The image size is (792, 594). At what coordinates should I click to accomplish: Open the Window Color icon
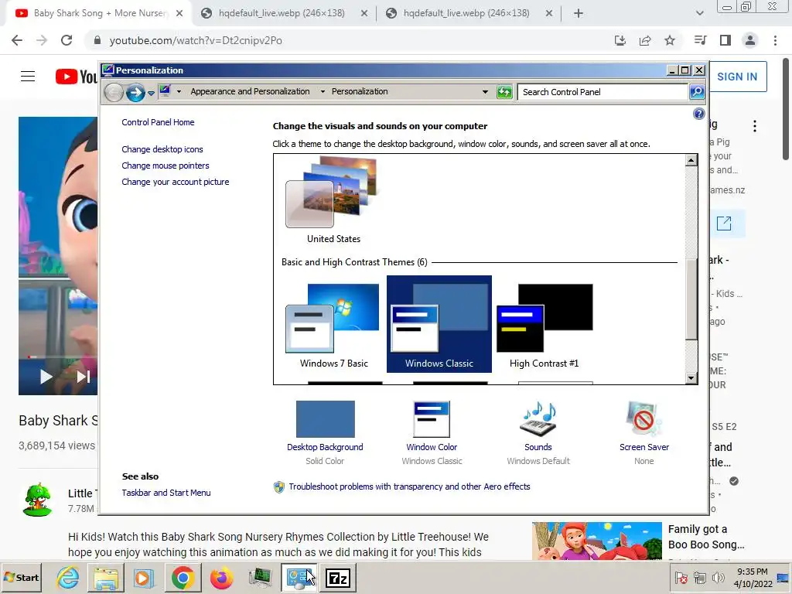coord(432,418)
